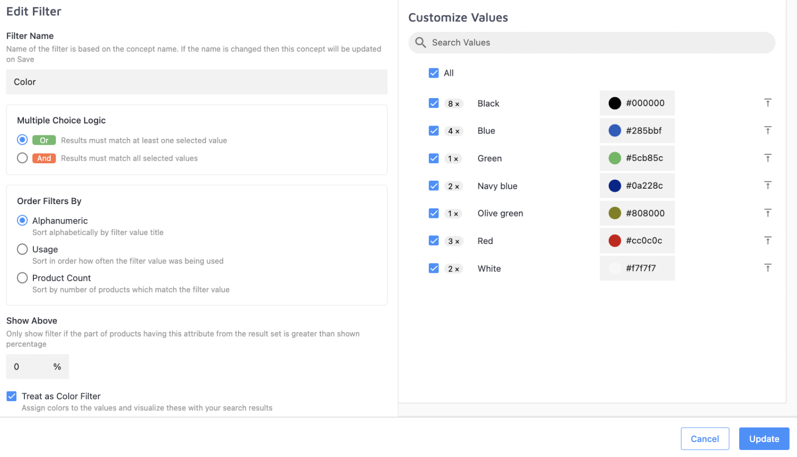
Task: Open the Navy blue #0a228c swatch
Action: coord(615,186)
